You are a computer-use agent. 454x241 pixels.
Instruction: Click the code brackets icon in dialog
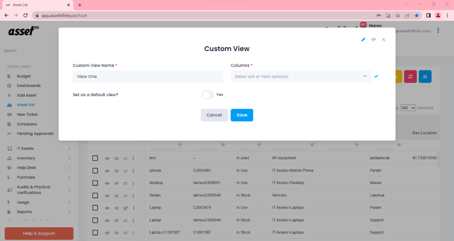point(373,40)
